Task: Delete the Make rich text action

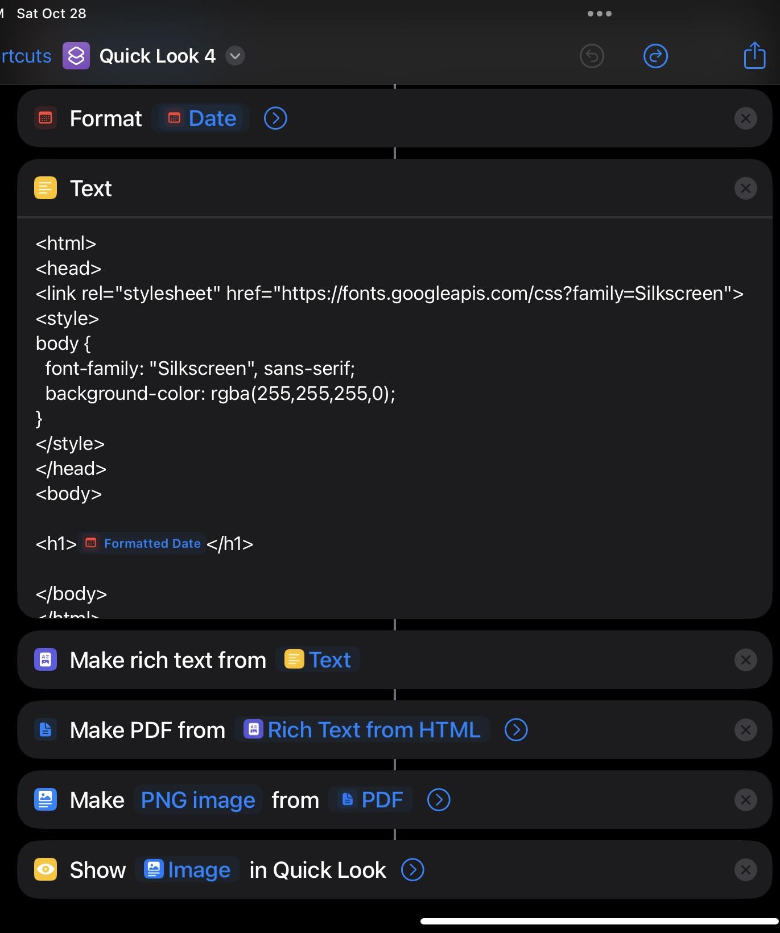Action: point(745,660)
